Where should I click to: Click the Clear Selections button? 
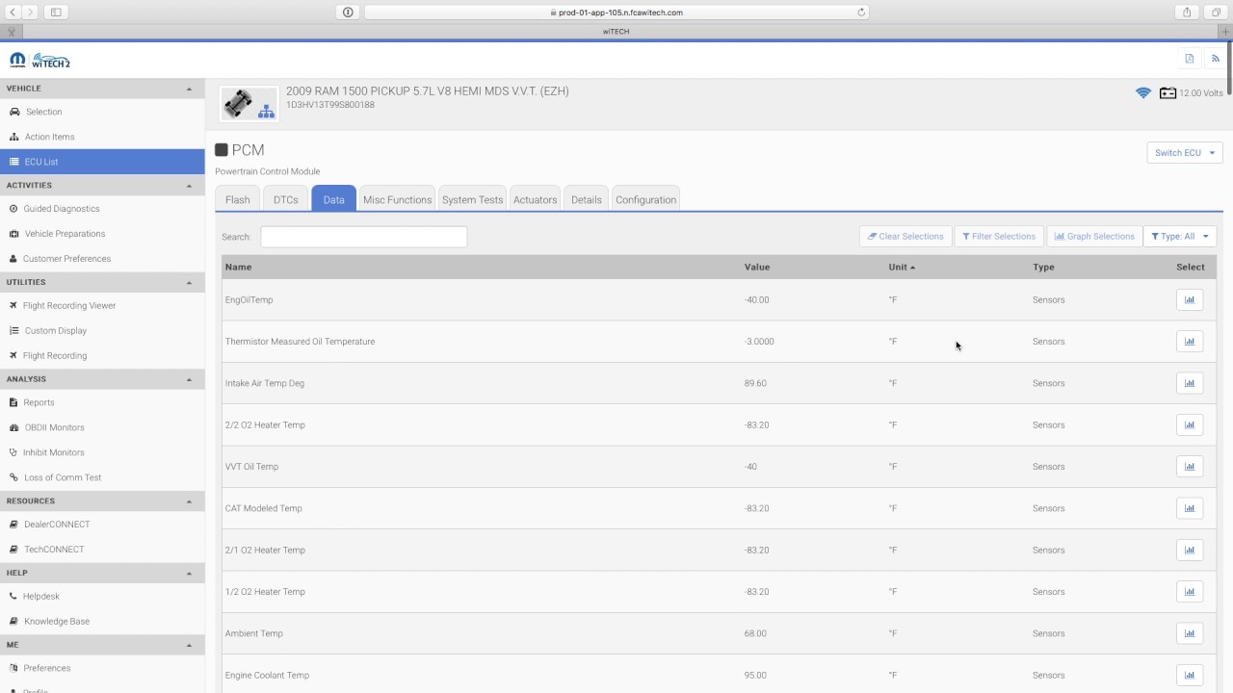tap(905, 236)
